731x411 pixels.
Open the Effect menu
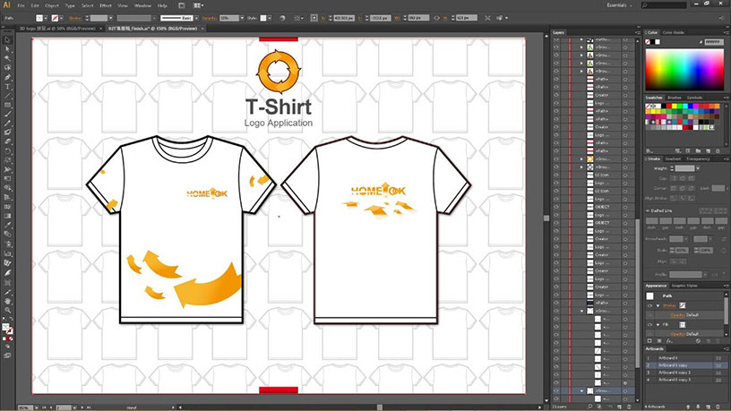click(x=106, y=5)
